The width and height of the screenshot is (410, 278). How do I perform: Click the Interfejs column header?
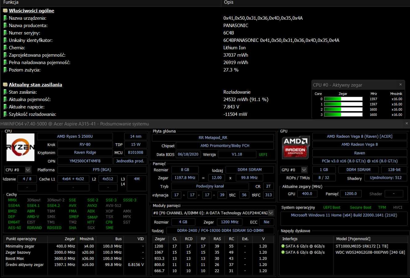(307, 239)
